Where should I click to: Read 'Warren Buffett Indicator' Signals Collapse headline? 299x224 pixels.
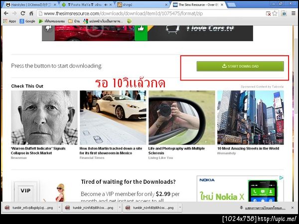coord(38,150)
